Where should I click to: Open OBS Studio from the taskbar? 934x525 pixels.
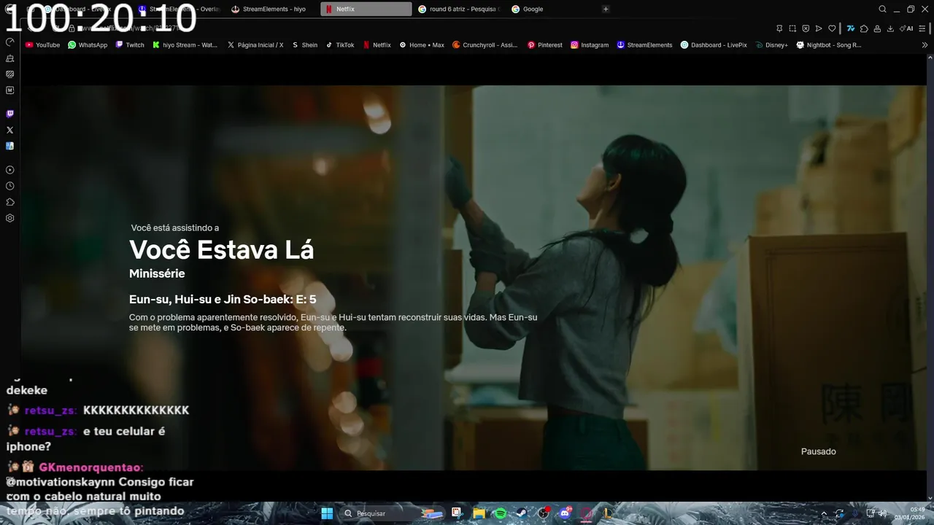tap(543, 513)
